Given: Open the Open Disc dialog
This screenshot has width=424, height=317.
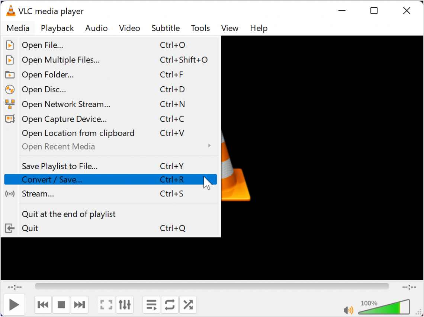Looking at the screenshot, I should [44, 89].
